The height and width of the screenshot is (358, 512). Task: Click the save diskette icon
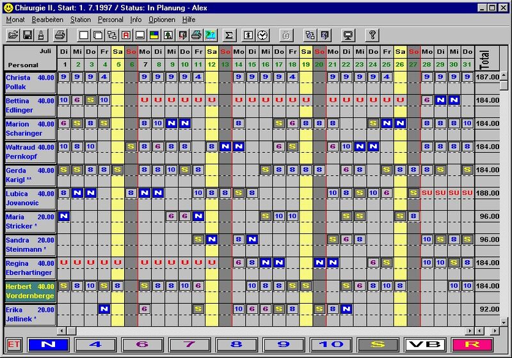point(28,35)
